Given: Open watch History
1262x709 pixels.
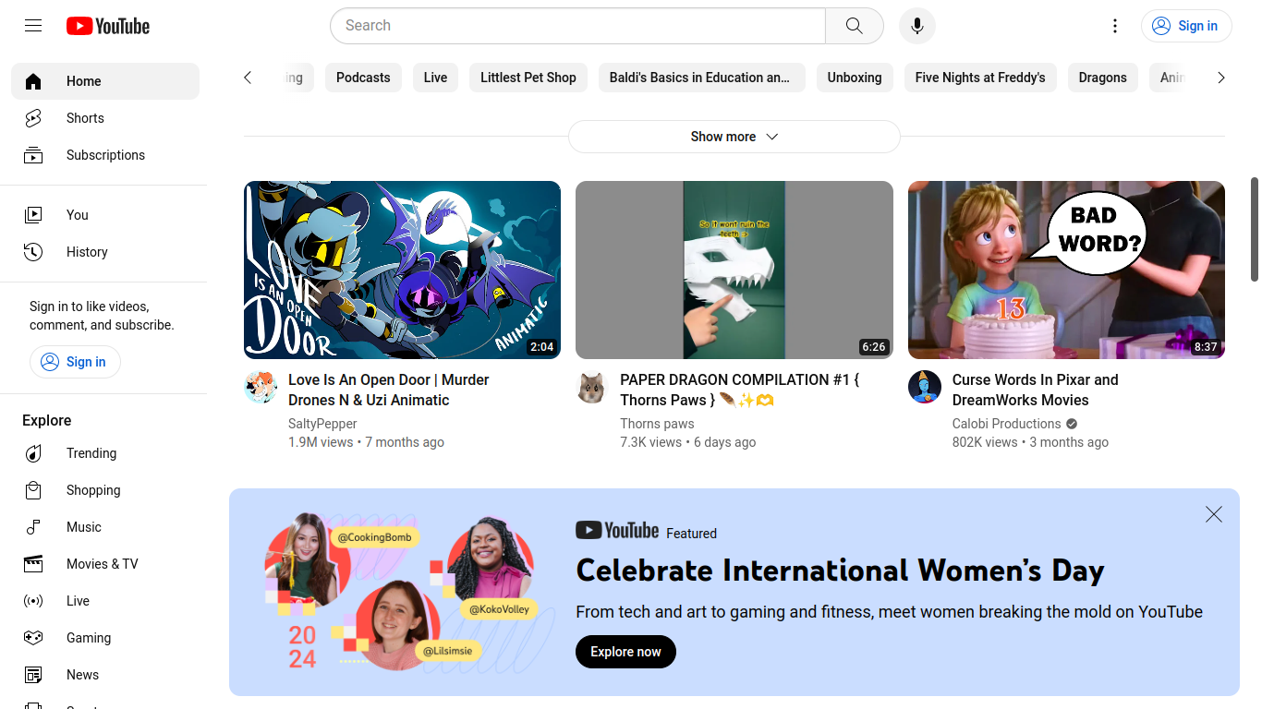Looking at the screenshot, I should coord(105,252).
